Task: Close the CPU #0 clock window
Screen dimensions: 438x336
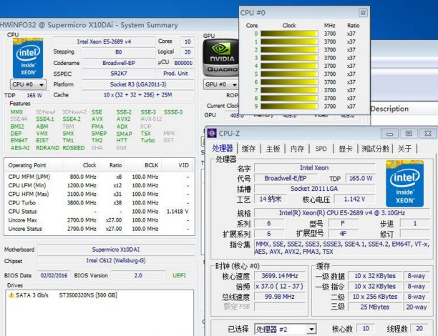Action: 363,13
